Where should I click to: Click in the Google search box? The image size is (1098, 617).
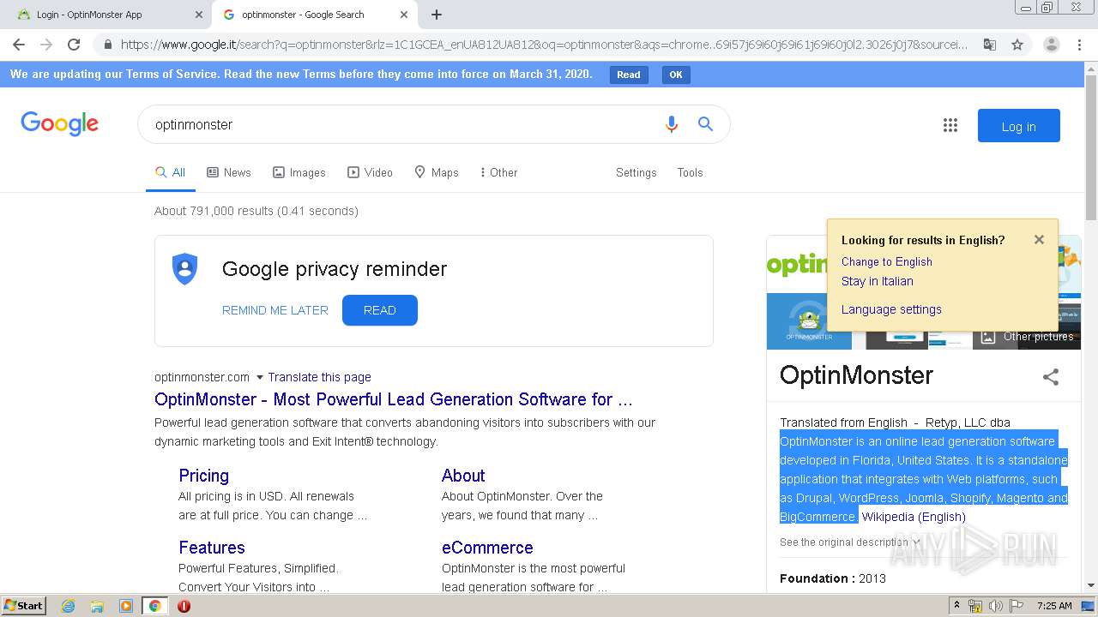pos(403,124)
